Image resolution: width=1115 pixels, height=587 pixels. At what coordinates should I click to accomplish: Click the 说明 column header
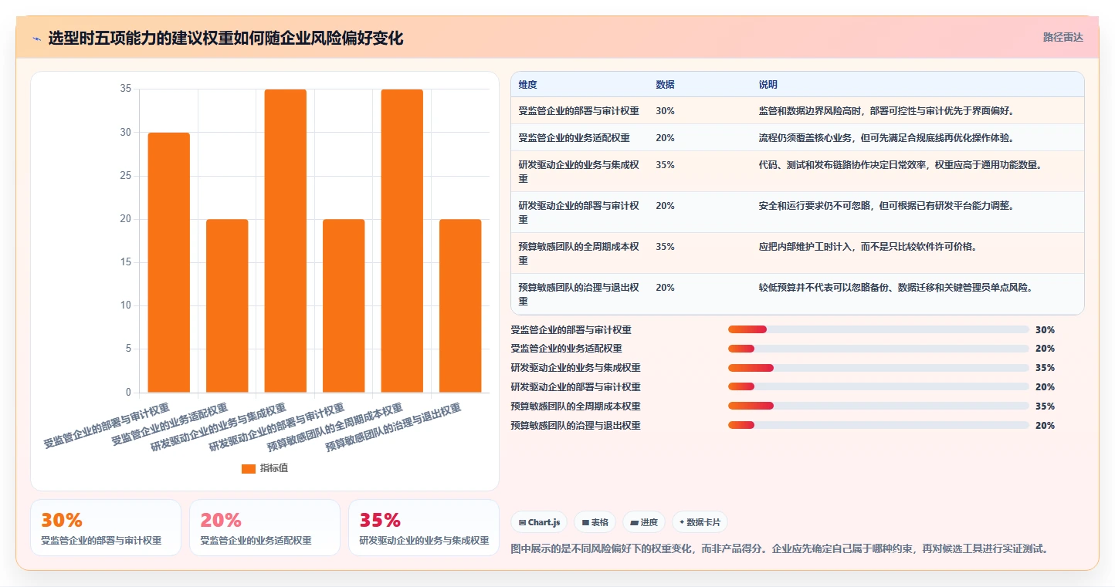pos(768,85)
